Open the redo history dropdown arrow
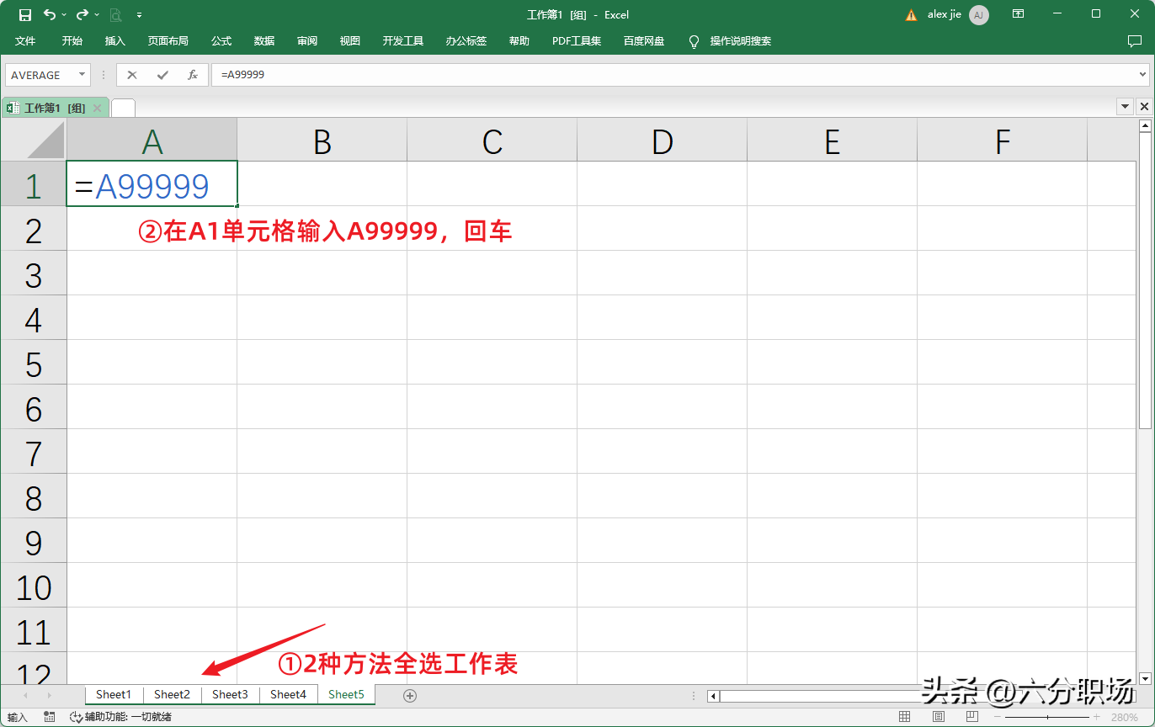This screenshot has height=727, width=1155. coord(97,15)
